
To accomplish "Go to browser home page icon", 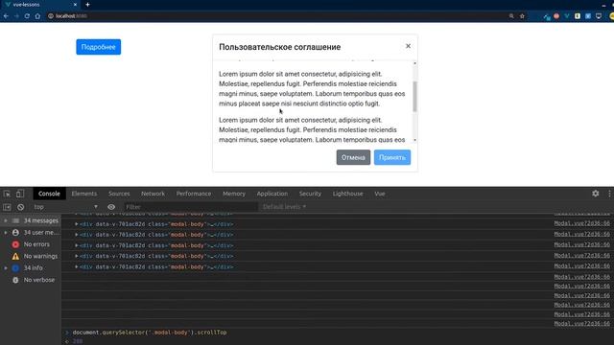I will [x=37, y=16].
